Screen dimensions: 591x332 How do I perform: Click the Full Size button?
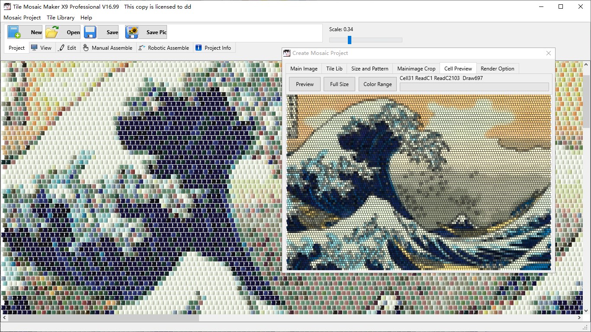pyautogui.click(x=339, y=84)
